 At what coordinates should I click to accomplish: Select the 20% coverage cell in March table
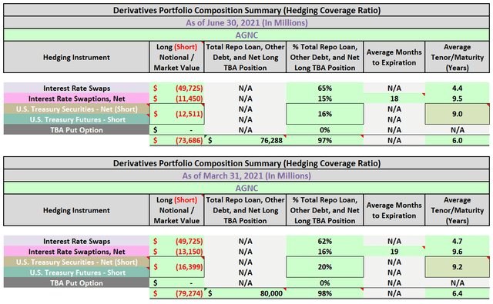[x=325, y=267]
